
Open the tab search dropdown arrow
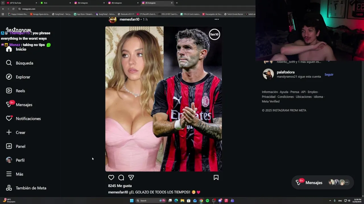tap(3, 3)
